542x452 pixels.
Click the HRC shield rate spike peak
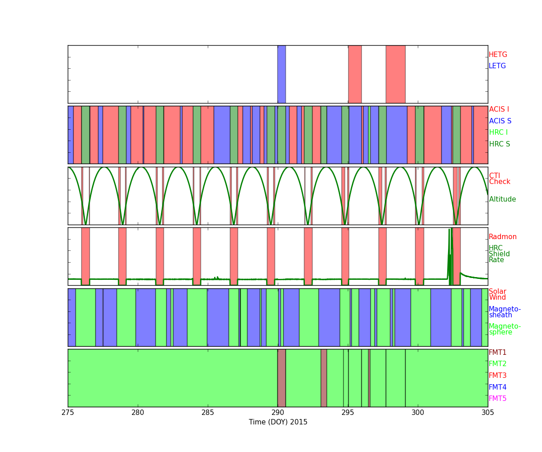(449, 231)
